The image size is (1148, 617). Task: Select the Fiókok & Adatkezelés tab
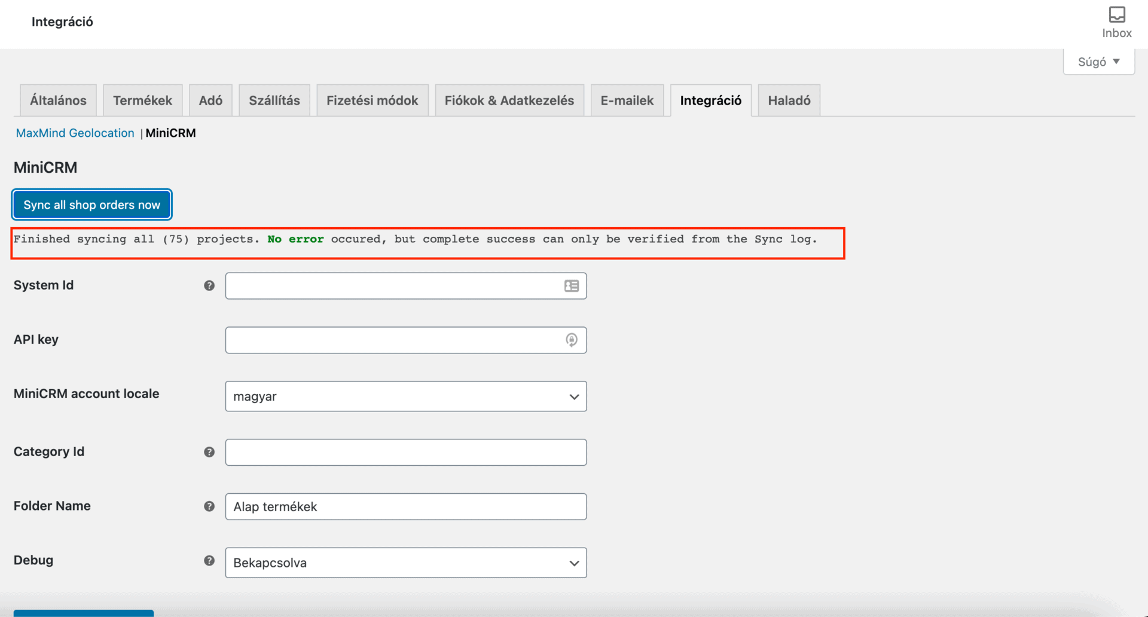509,100
